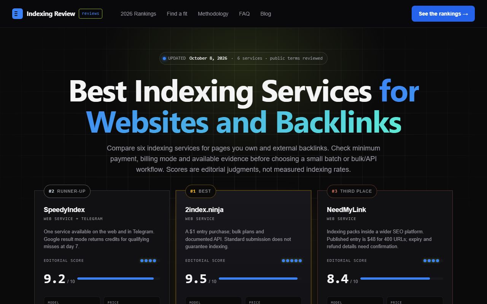Click the 8.4 score value
487x304 pixels.
[x=338, y=279]
